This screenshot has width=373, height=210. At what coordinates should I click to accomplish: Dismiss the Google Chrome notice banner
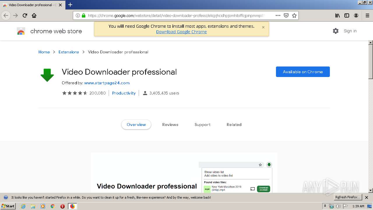point(263,27)
